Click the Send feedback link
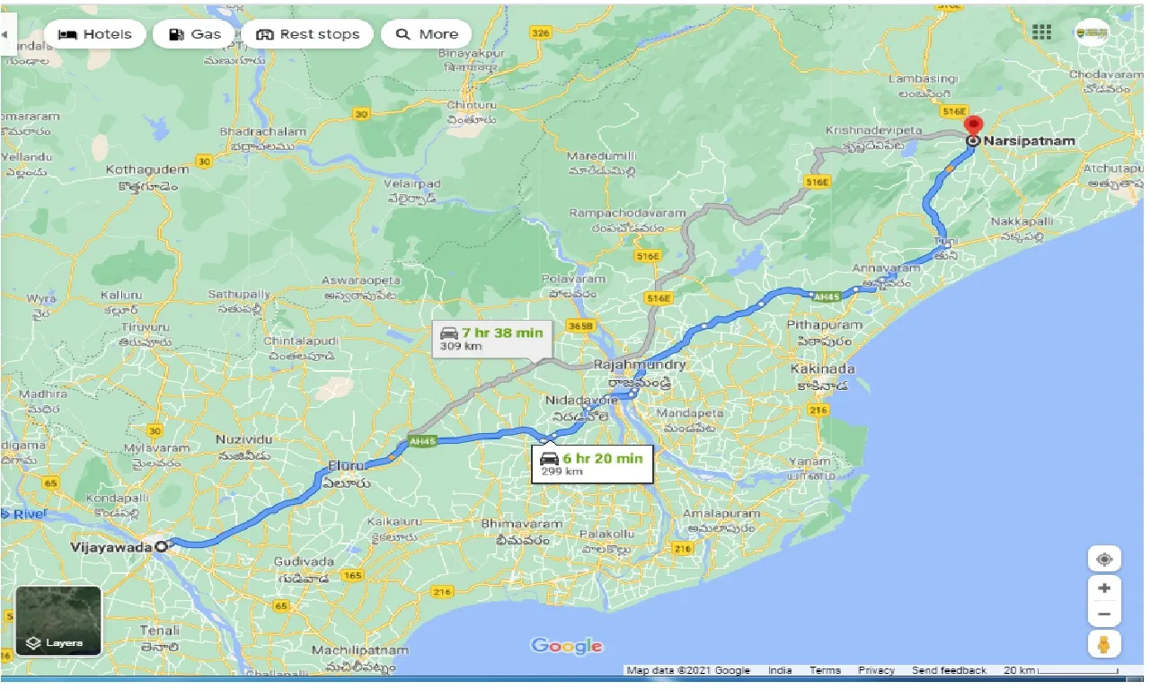 tap(949, 670)
